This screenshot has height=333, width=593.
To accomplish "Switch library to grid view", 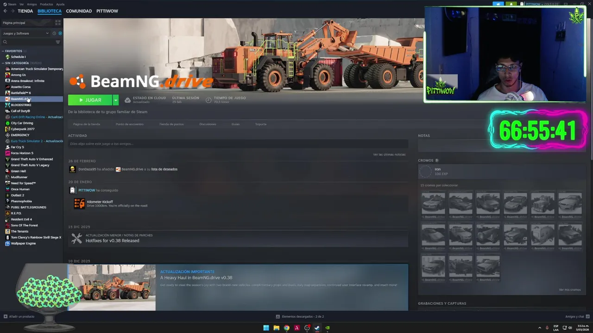I will tap(58, 23).
